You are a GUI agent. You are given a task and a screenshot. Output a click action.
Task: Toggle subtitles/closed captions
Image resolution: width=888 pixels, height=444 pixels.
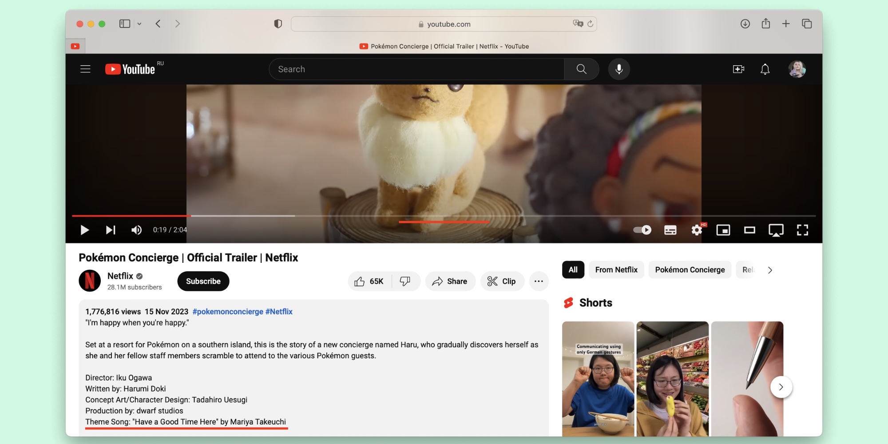[x=670, y=230]
